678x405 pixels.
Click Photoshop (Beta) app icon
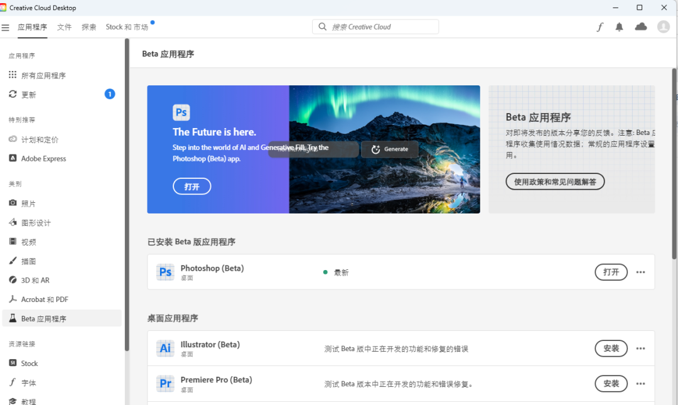point(165,272)
